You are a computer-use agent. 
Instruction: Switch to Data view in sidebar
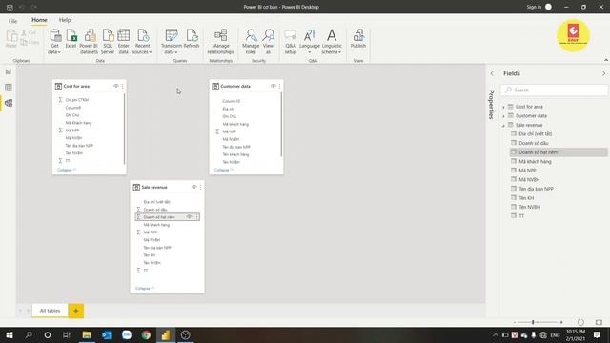click(x=9, y=87)
